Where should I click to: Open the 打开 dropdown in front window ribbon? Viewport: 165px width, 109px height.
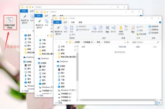coord(140,27)
